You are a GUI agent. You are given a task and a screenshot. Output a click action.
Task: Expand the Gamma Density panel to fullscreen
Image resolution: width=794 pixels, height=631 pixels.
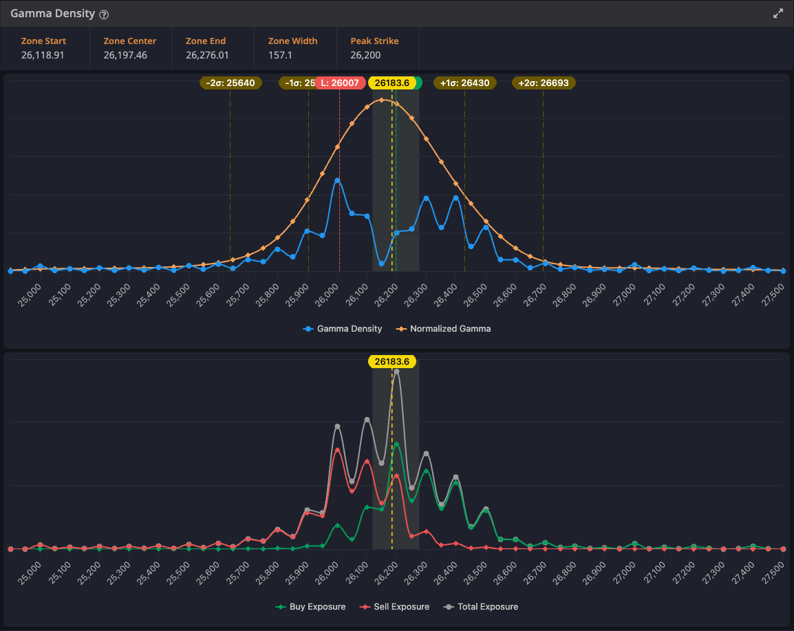pos(778,14)
